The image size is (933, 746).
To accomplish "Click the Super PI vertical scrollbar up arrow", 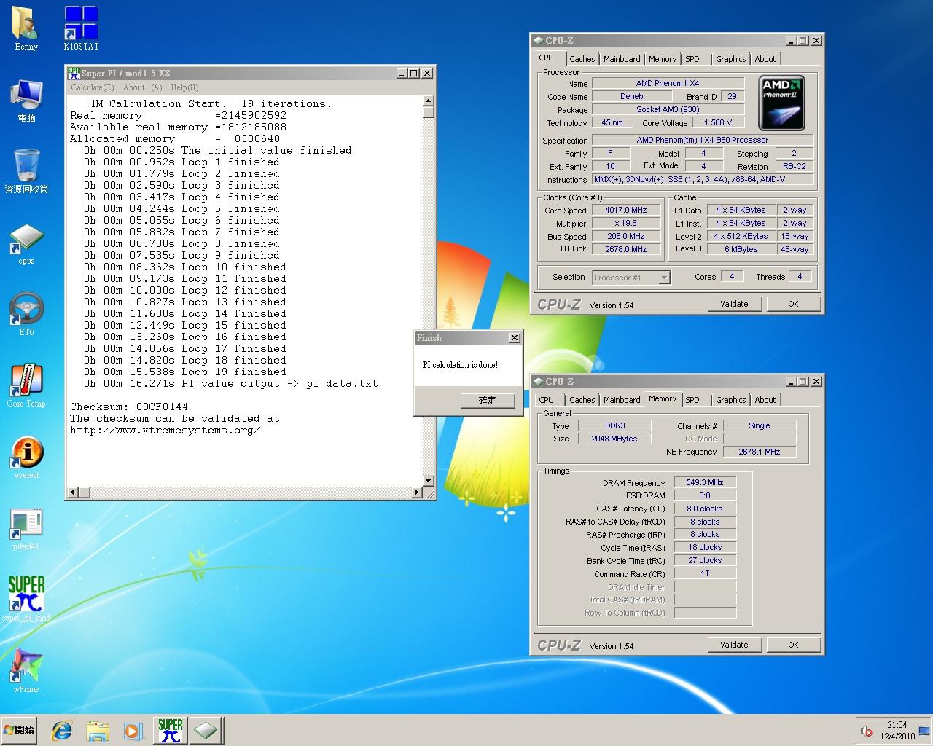I will 429,101.
